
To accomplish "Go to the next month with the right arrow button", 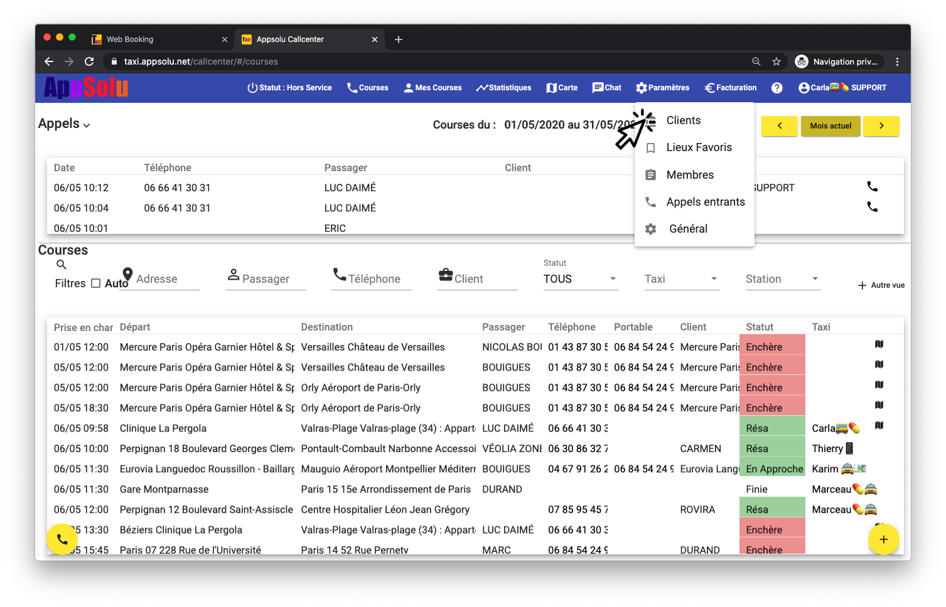I will pyautogui.click(x=881, y=126).
